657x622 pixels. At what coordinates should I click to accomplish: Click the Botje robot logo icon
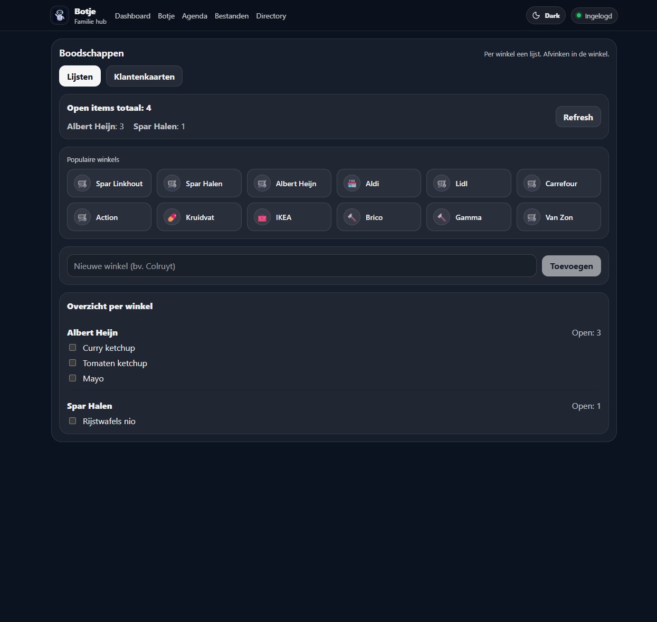pos(60,16)
